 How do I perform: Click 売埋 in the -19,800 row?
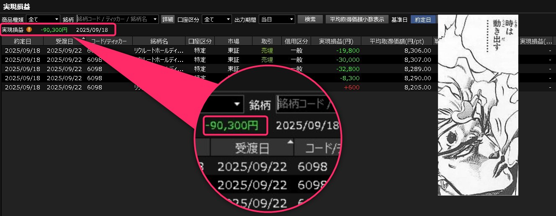click(267, 50)
